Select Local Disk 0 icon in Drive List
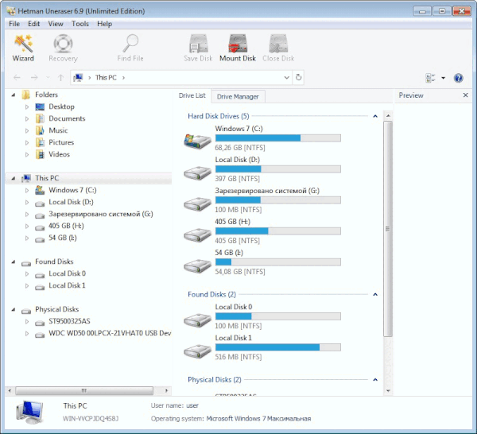This screenshot has width=477, height=434. coord(197,320)
